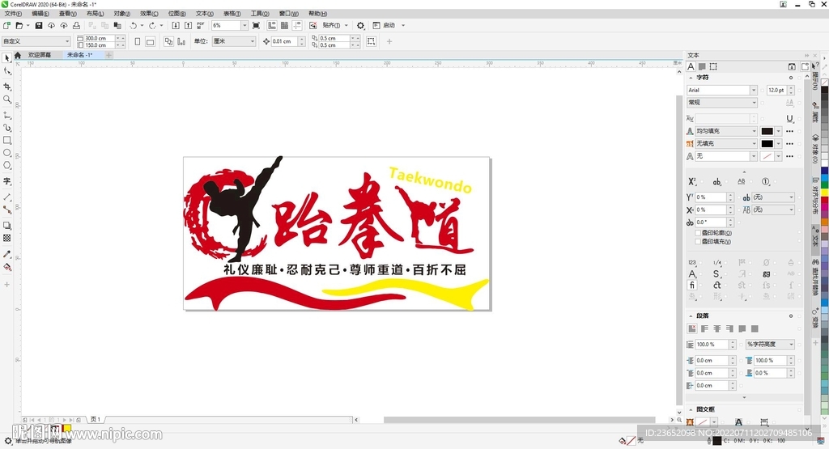Viewport: 829px width, 449px height.
Task: Toggle no-alignment paragraph button
Action: click(x=691, y=328)
